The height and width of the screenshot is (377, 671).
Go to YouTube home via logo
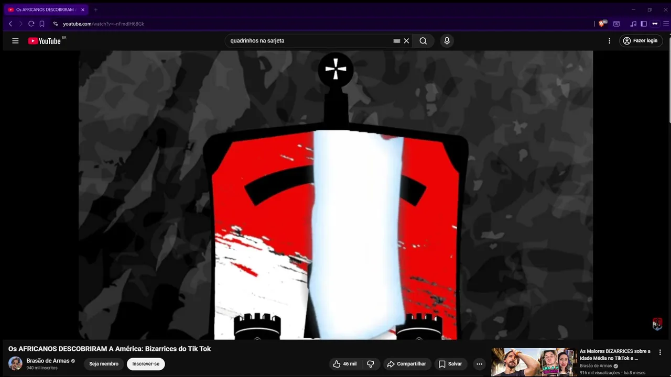click(45, 41)
